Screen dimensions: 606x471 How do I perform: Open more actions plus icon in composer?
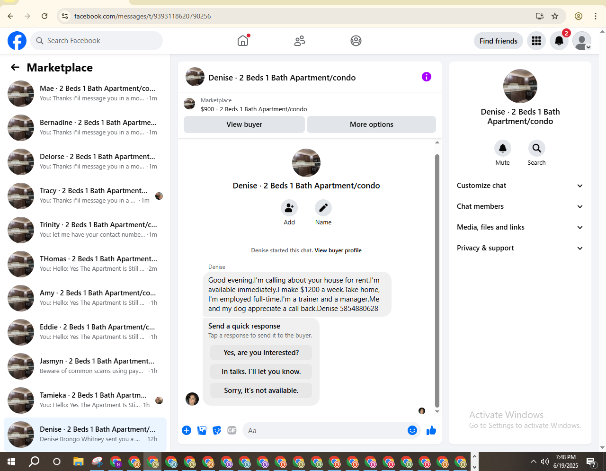pos(187,430)
